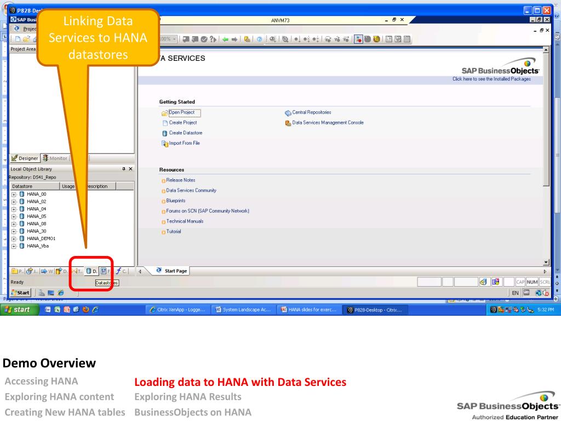Select the Jobs tab in object library
561x421 pixels.
click(32, 271)
